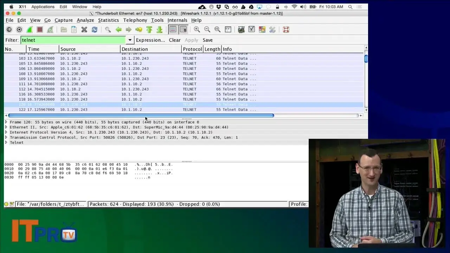Toggle auto-scroll during live capture

pos(183,30)
